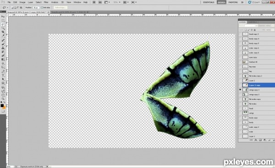Select the Brush tool
This screenshot has width=275, height=168.
pos(3,44)
